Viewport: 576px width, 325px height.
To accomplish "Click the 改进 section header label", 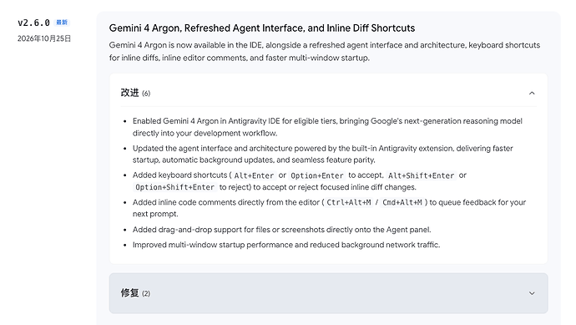I will [x=129, y=93].
